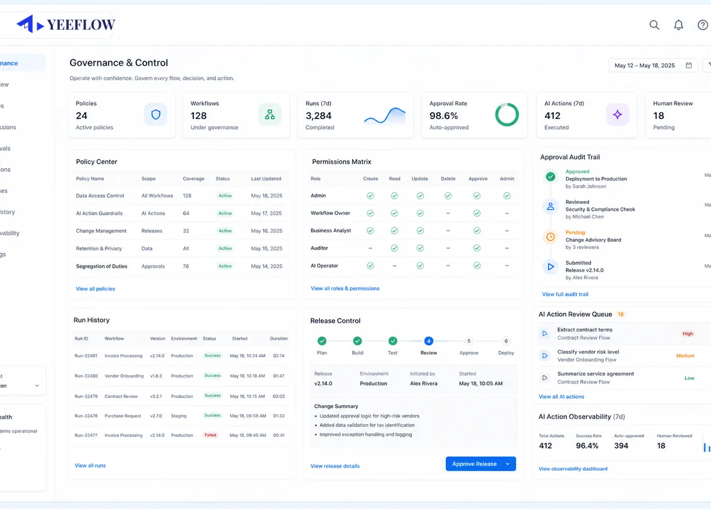The height and width of the screenshot is (509, 711).
Task: Toggle Workflow Owner Update permission
Action: (420, 213)
